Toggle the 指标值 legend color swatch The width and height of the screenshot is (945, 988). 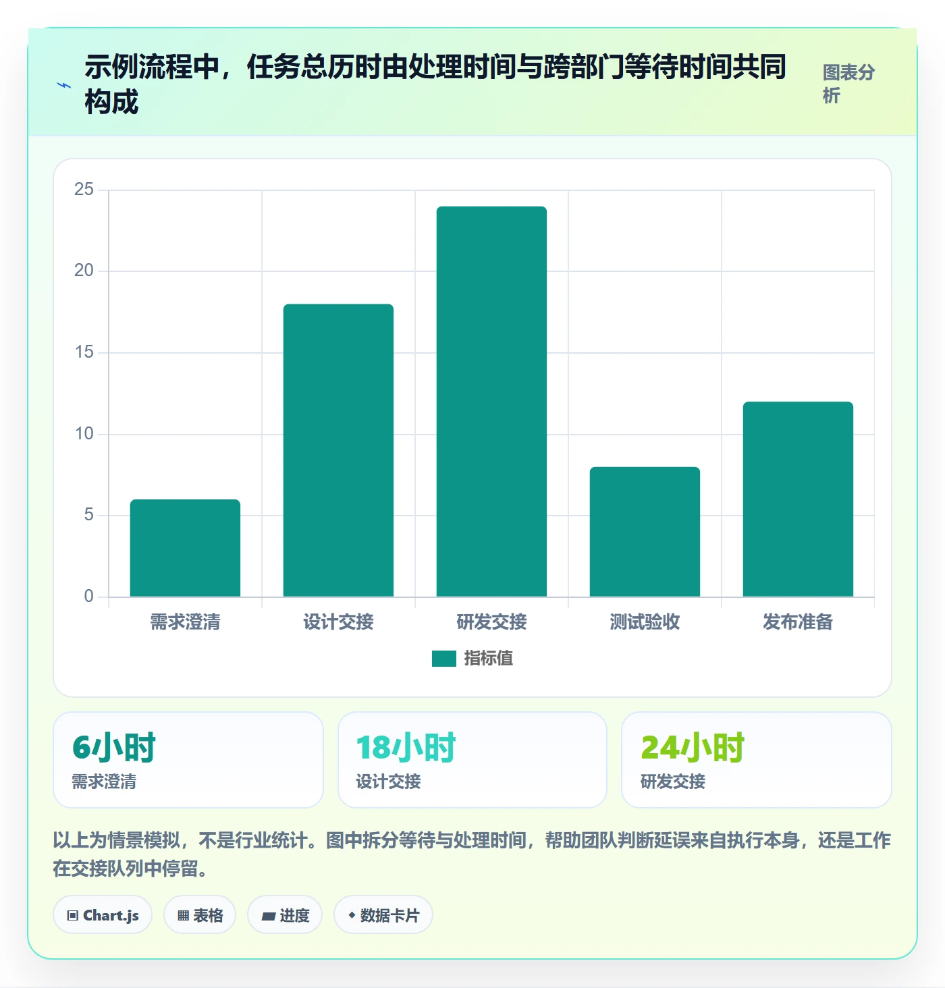pos(444,658)
